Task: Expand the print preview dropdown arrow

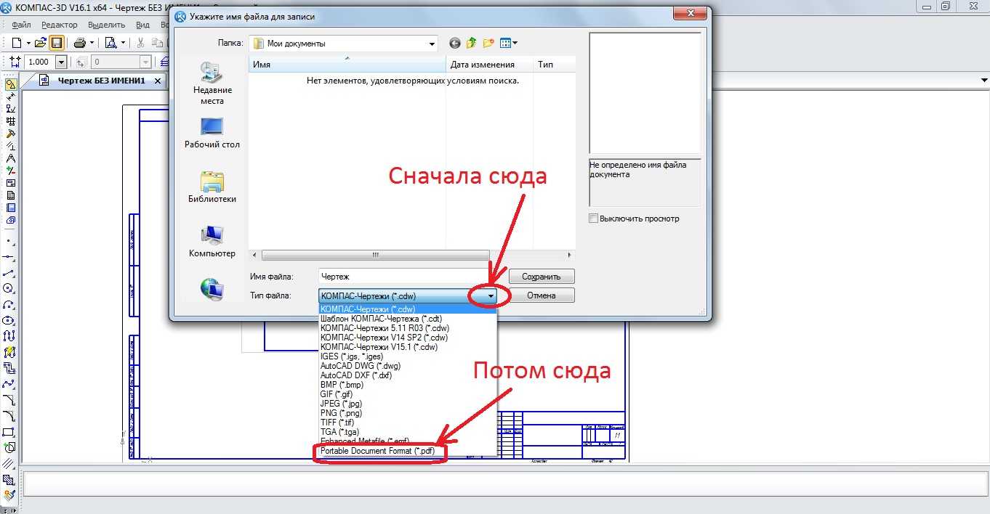Action: click(123, 43)
